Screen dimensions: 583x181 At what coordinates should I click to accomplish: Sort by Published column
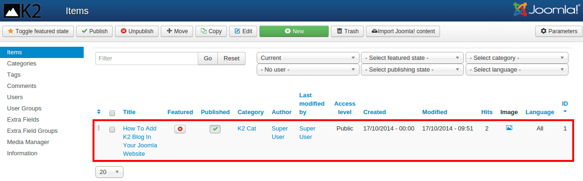point(215,112)
